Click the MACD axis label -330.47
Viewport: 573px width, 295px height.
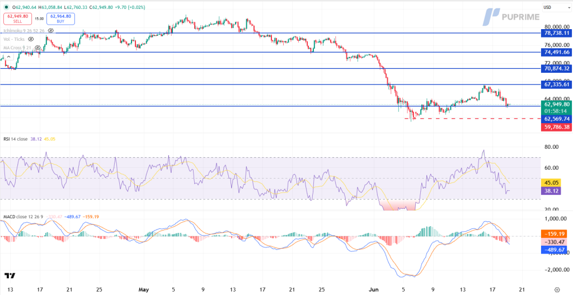555,242
